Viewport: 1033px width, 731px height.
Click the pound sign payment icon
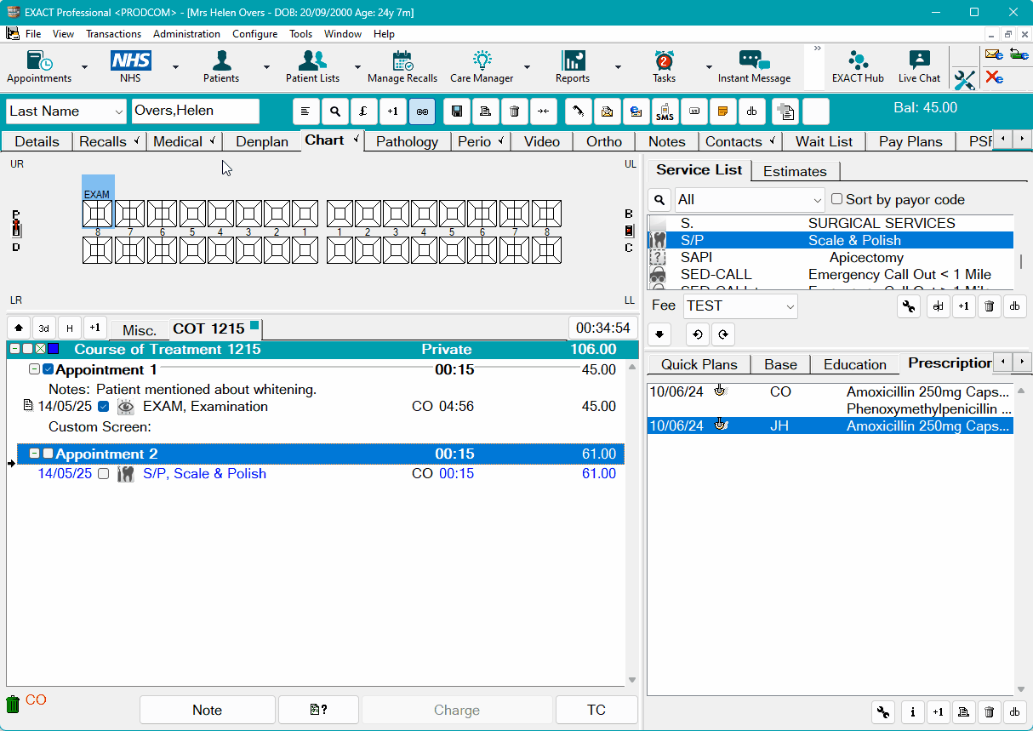363,111
